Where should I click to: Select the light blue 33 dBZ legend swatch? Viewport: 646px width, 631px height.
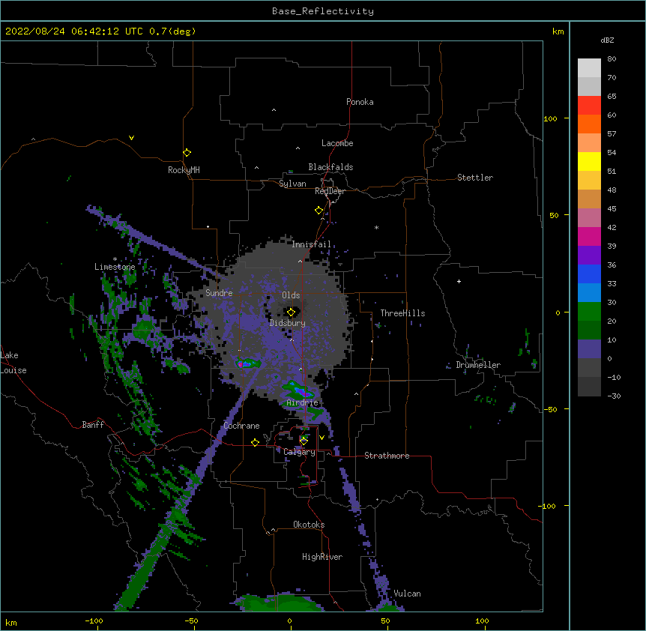click(x=589, y=293)
